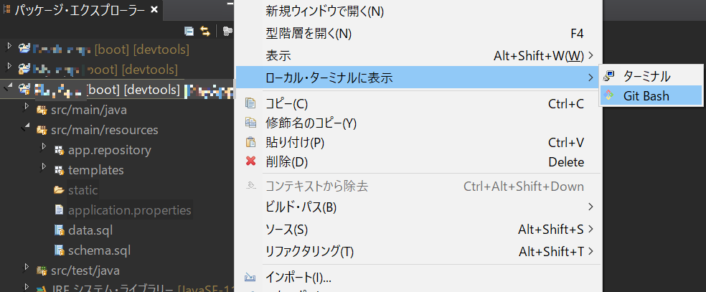Image resolution: width=706 pixels, height=292 pixels.
Task: Select the src/main/java source folder icon
Action: (x=42, y=110)
